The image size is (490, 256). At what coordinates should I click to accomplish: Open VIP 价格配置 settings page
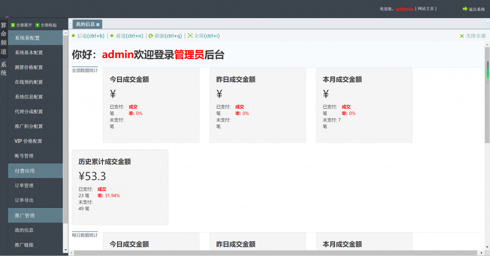[x=28, y=141]
